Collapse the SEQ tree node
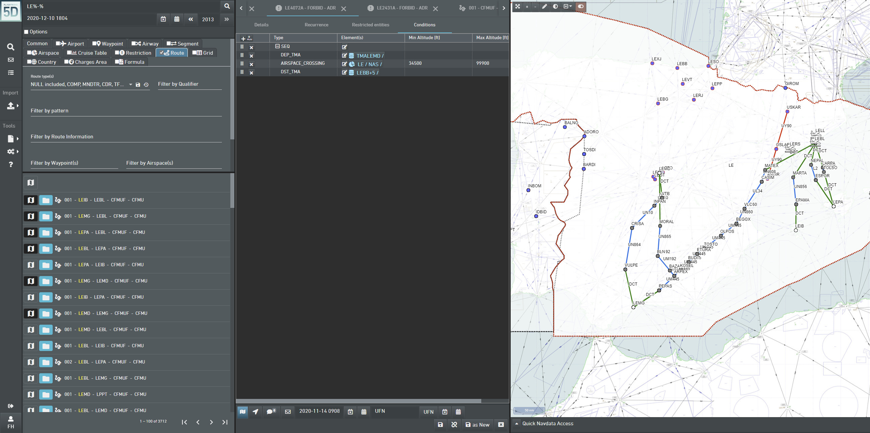The height and width of the screenshot is (433, 870). coord(277,47)
